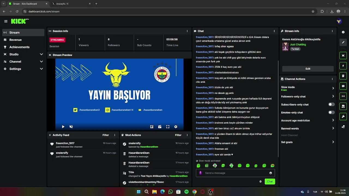Open the Chat panel three-dot menu
Screen dimensions: 349x196
click(x=274, y=31)
